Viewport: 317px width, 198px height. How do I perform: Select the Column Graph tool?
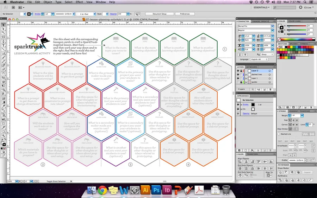tap(3, 119)
